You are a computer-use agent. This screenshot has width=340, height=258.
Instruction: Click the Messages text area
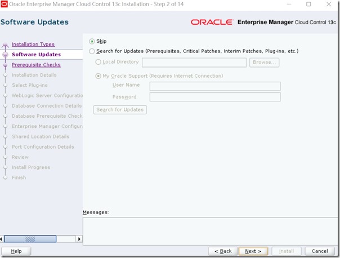(210, 232)
